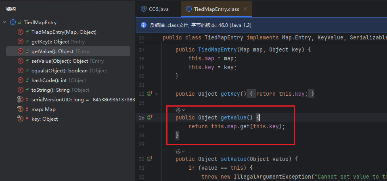Click the field icon beside serialVersionUID
The height and width of the screenshot is (181, 387).
[21, 100]
